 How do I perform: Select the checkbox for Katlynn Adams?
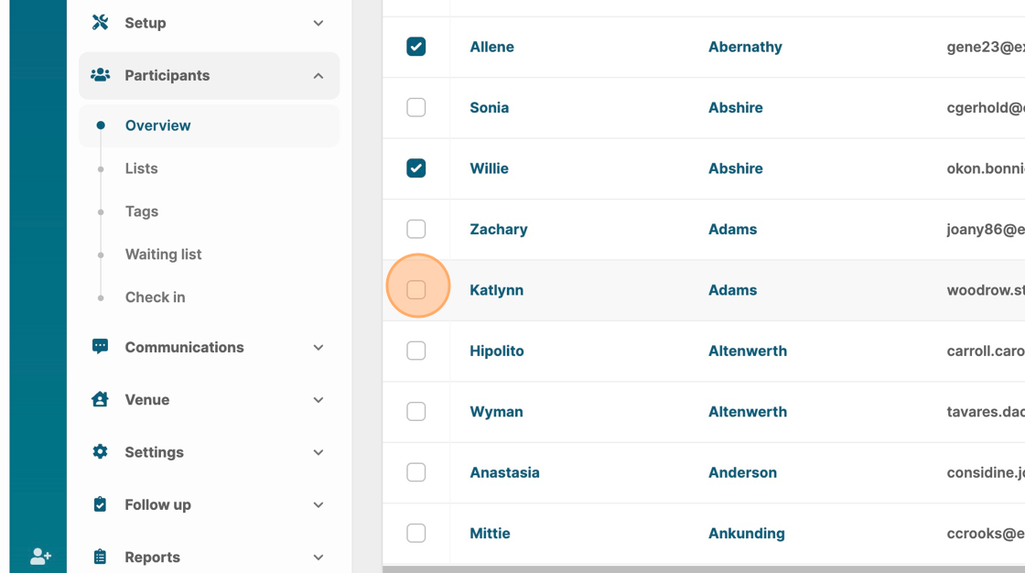tap(416, 290)
